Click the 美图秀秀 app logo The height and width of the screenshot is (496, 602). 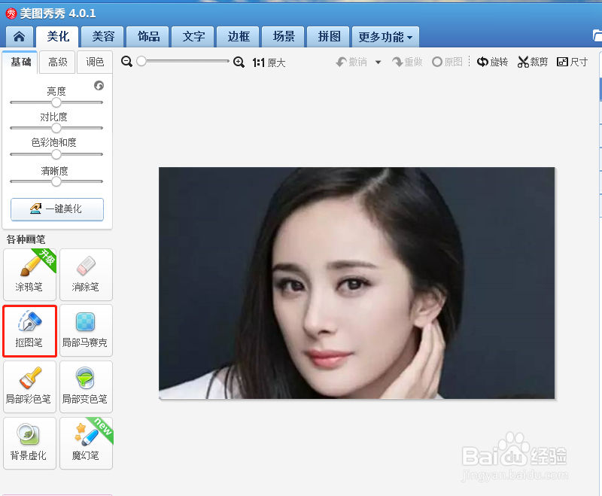pos(11,14)
